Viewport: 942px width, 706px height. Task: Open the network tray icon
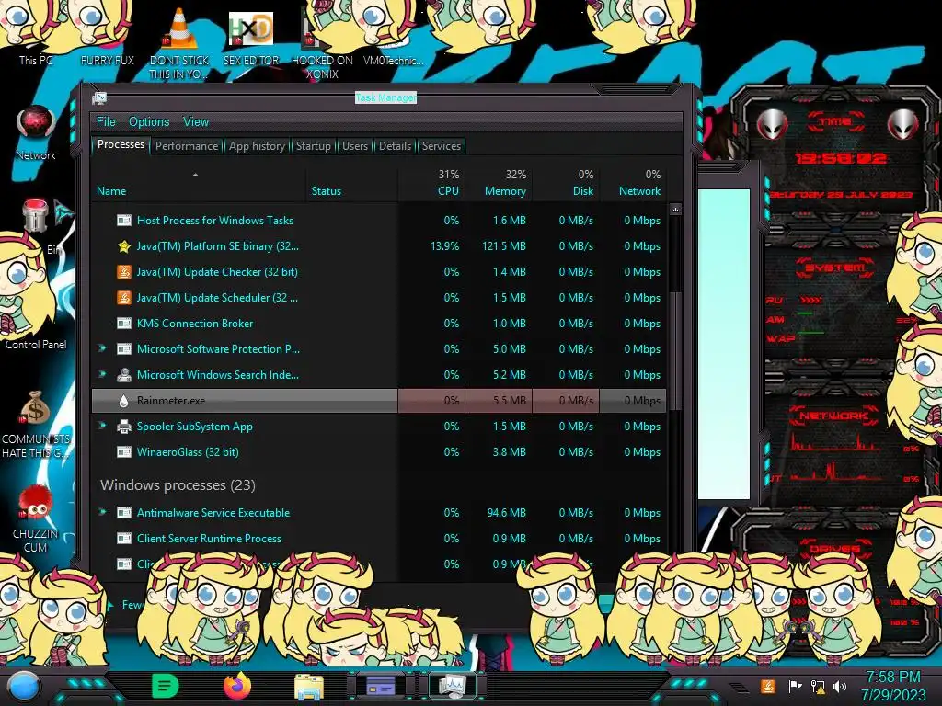[818, 686]
